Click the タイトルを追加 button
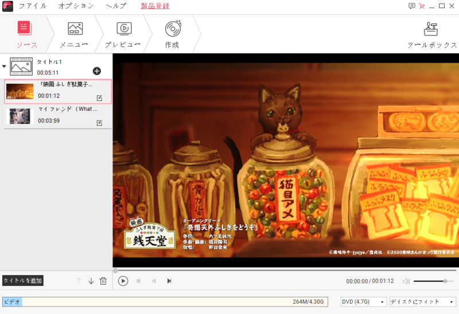 23,281
